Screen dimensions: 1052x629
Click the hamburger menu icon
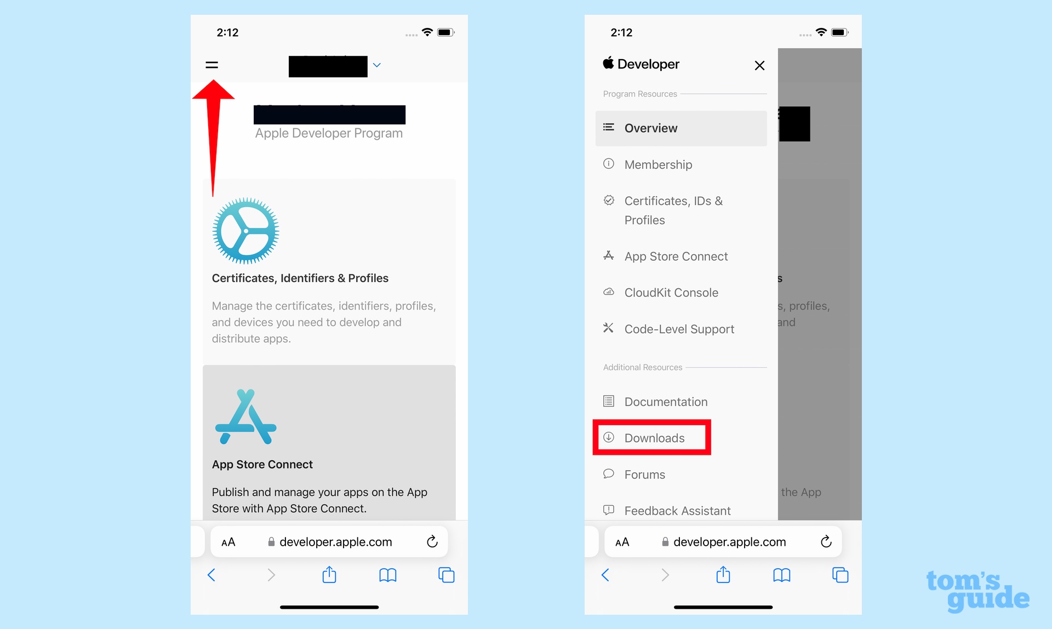pos(212,65)
